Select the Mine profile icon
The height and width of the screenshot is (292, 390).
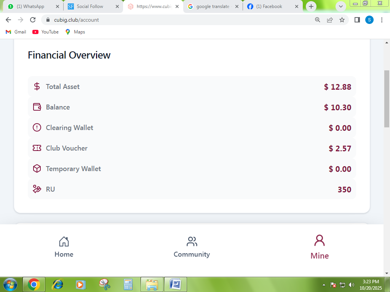point(319,241)
